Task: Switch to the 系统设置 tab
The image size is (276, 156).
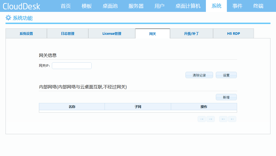Action: click(x=26, y=33)
